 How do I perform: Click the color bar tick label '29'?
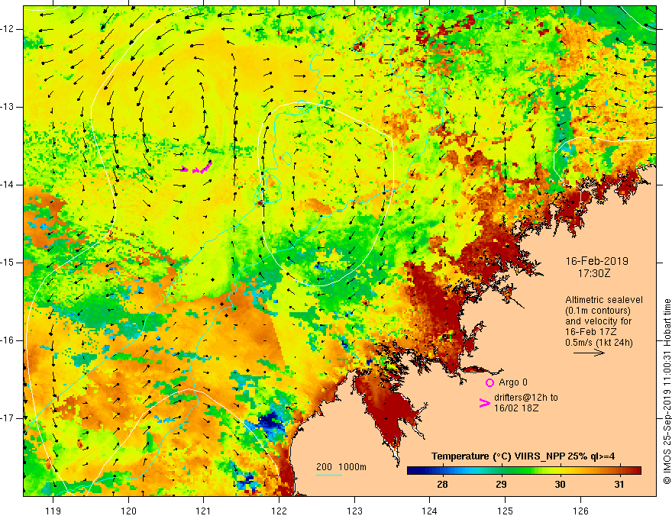pos(501,485)
